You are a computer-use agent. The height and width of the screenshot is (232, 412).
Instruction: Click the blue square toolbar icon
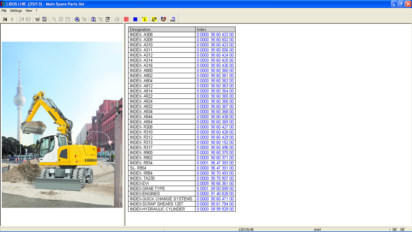coord(135,19)
